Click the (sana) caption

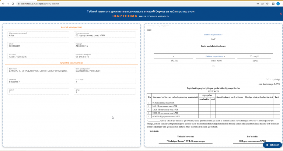click(x=255, y=61)
